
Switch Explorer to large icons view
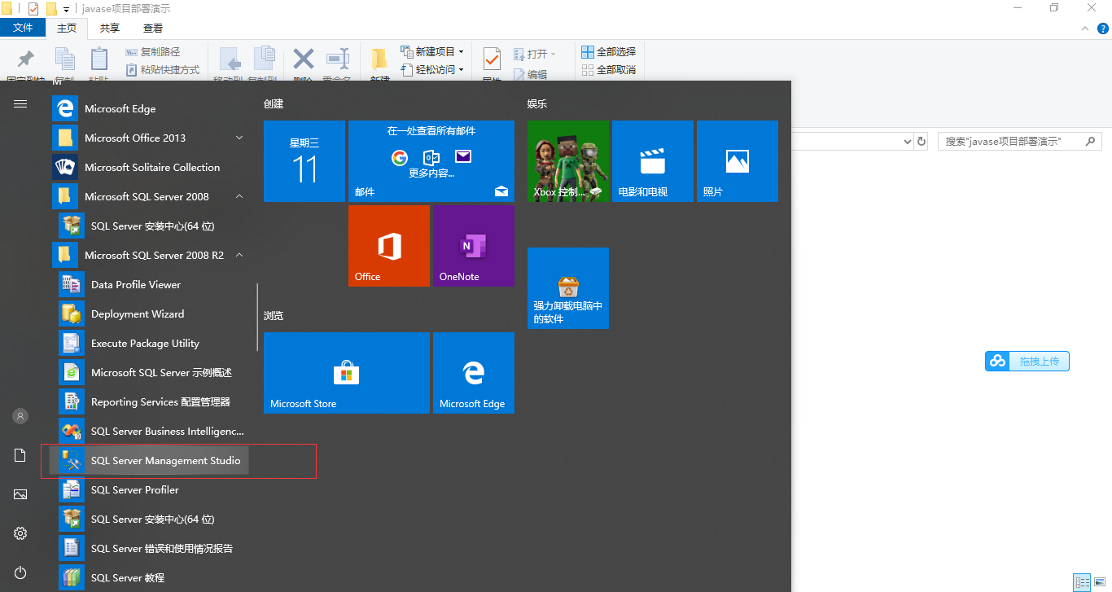1100,582
